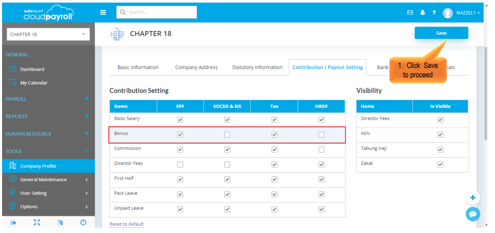
Task: Switch to the Statutory Information tab
Action: pyautogui.click(x=257, y=67)
